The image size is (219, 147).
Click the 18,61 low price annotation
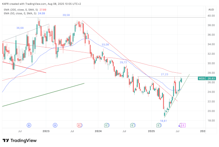(163, 121)
